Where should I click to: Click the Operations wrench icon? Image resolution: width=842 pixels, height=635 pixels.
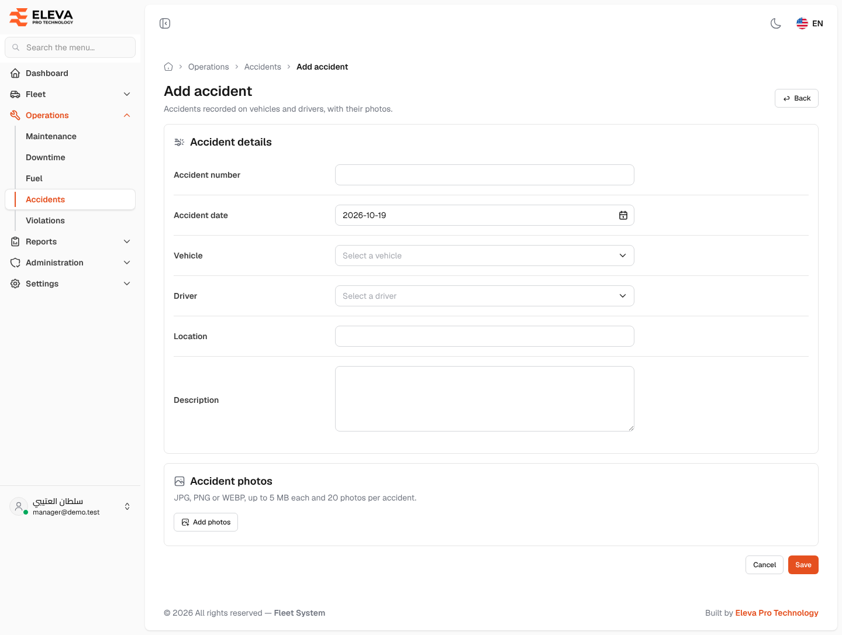coord(15,115)
